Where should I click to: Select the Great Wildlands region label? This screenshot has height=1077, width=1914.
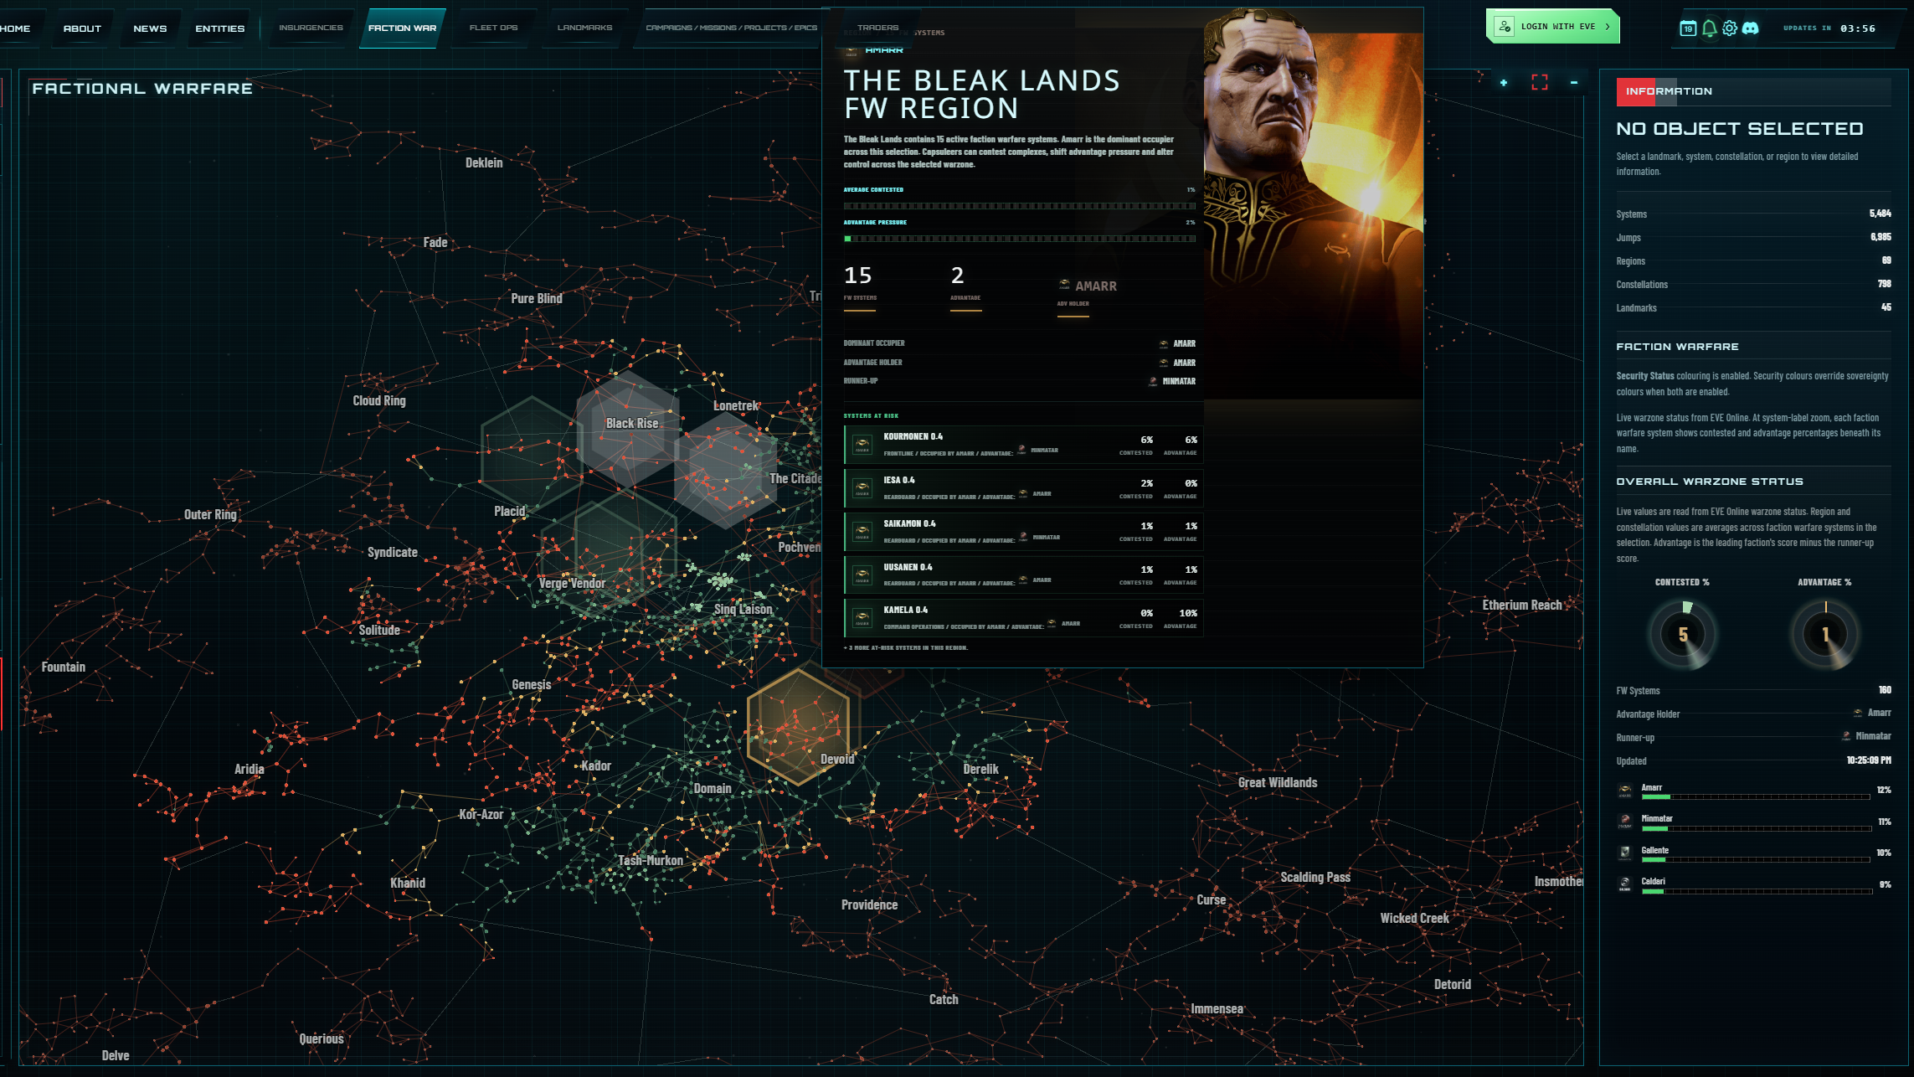pos(1278,783)
